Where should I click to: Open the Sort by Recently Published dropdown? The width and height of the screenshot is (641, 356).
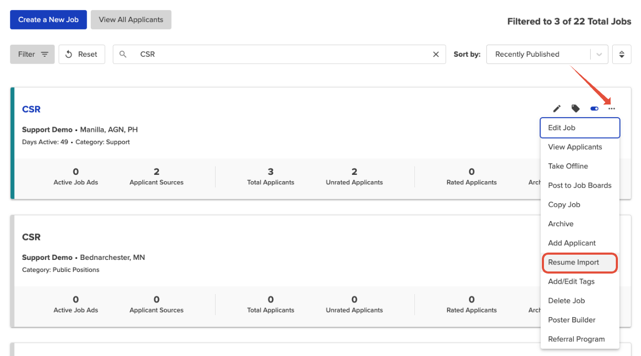coord(547,54)
